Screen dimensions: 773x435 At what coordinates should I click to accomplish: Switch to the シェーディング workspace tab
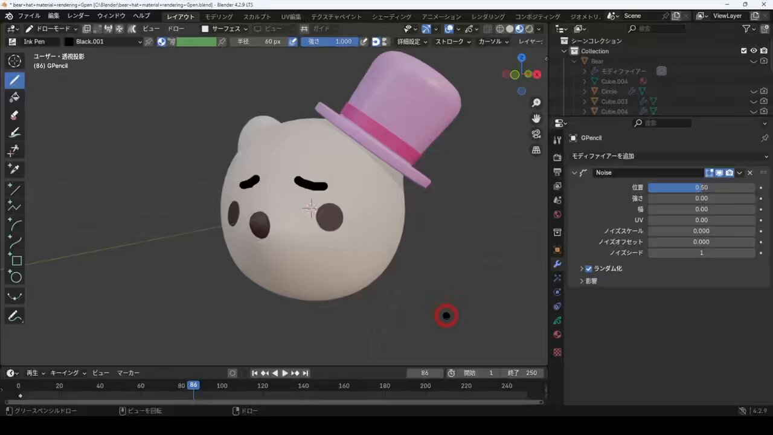pyautogui.click(x=393, y=16)
